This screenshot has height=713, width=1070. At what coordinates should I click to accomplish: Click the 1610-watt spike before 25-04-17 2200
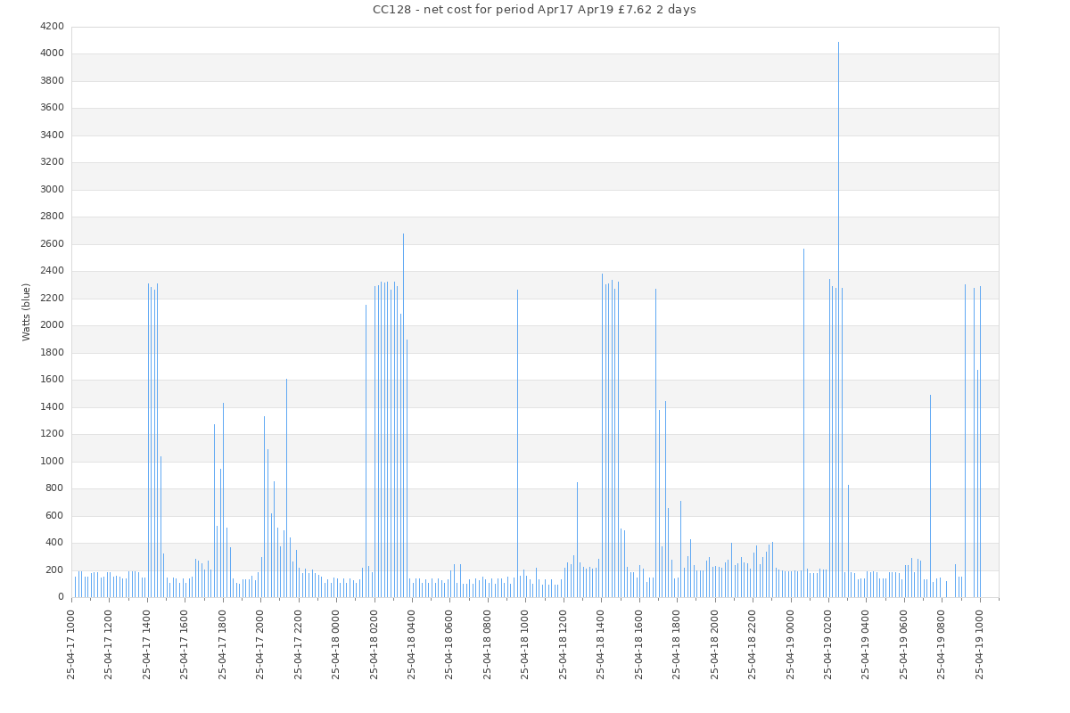(x=286, y=488)
